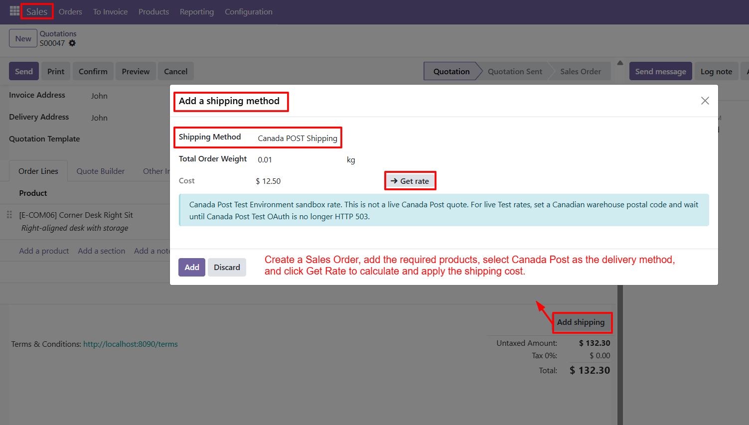Open the Orders menu
Image resolution: width=749 pixels, height=425 pixels.
coord(70,11)
